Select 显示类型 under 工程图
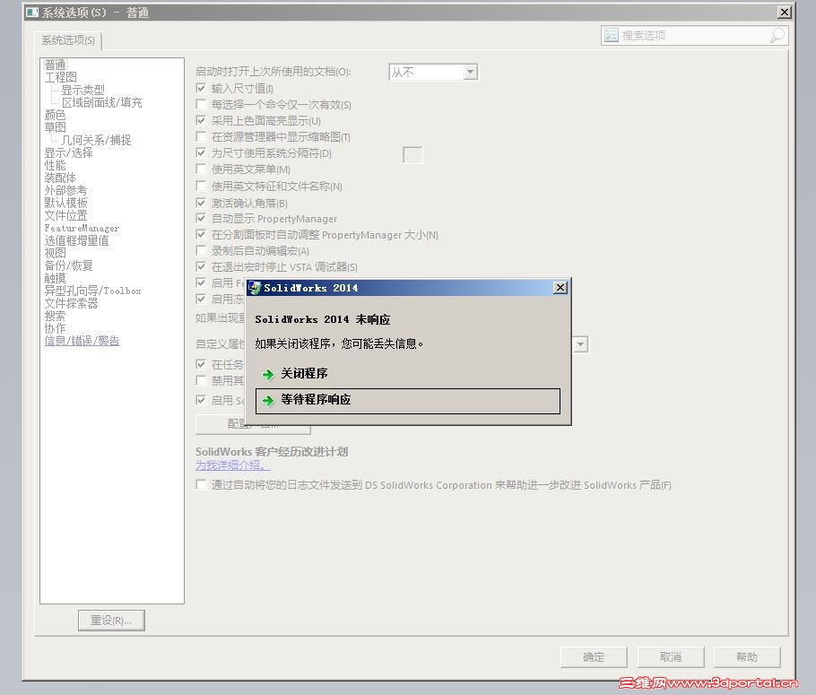This screenshot has height=695, width=816. point(83,90)
